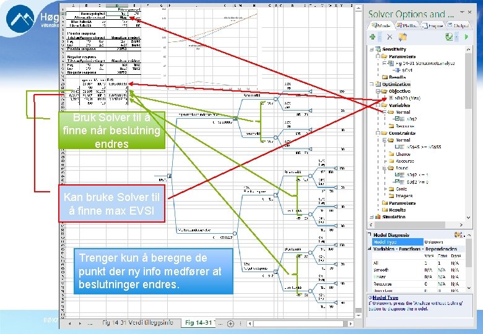Select the Recourse folder under Variables

coord(402,126)
